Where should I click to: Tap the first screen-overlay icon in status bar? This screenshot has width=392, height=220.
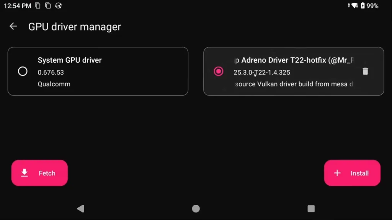[x=37, y=6]
